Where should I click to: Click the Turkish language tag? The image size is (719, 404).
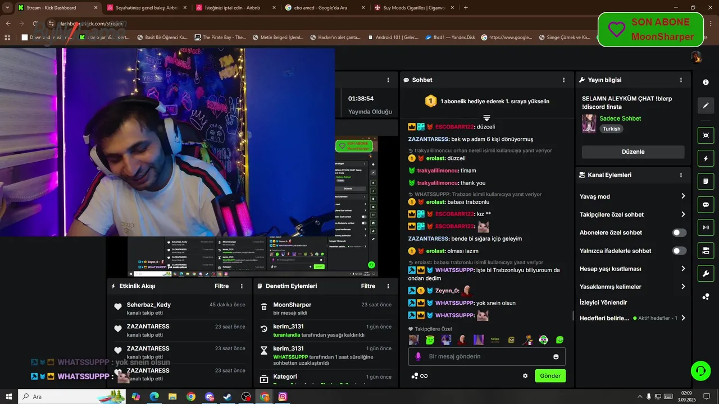pos(612,129)
